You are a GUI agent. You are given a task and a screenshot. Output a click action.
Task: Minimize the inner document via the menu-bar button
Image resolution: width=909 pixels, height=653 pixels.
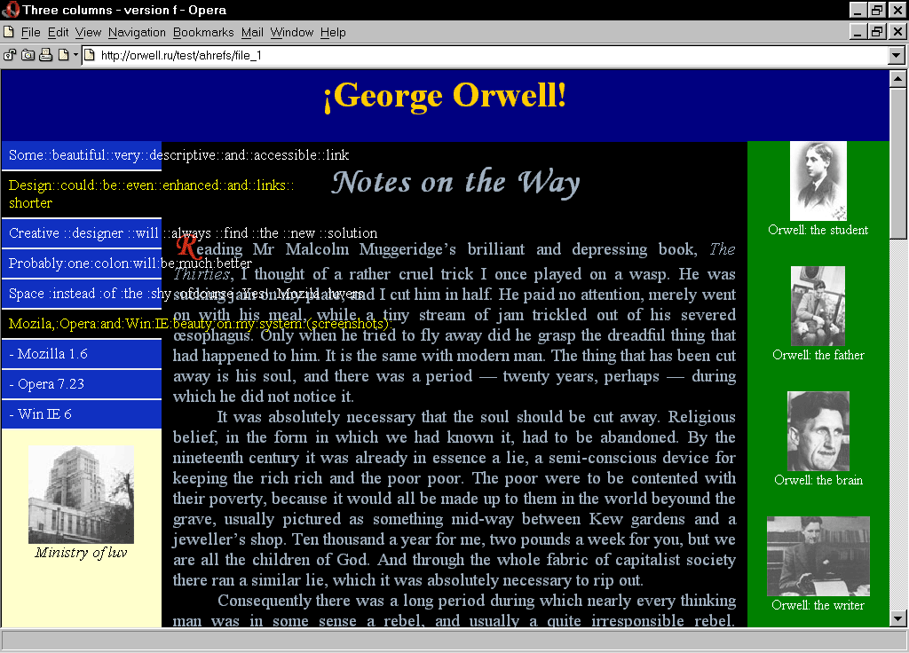[x=858, y=31]
